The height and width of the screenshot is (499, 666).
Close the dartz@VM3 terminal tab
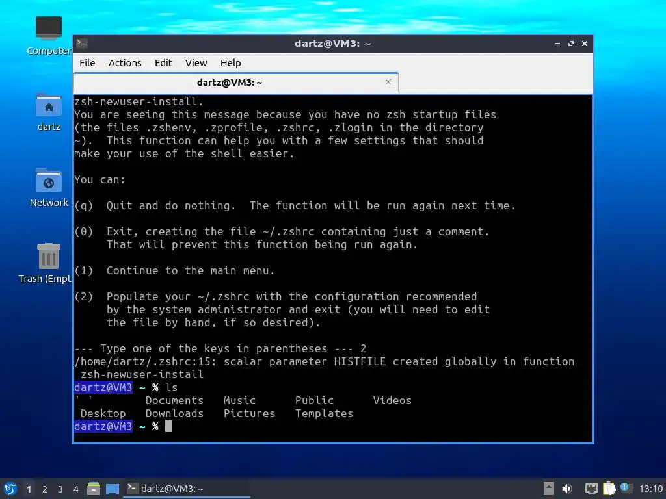pyautogui.click(x=388, y=82)
